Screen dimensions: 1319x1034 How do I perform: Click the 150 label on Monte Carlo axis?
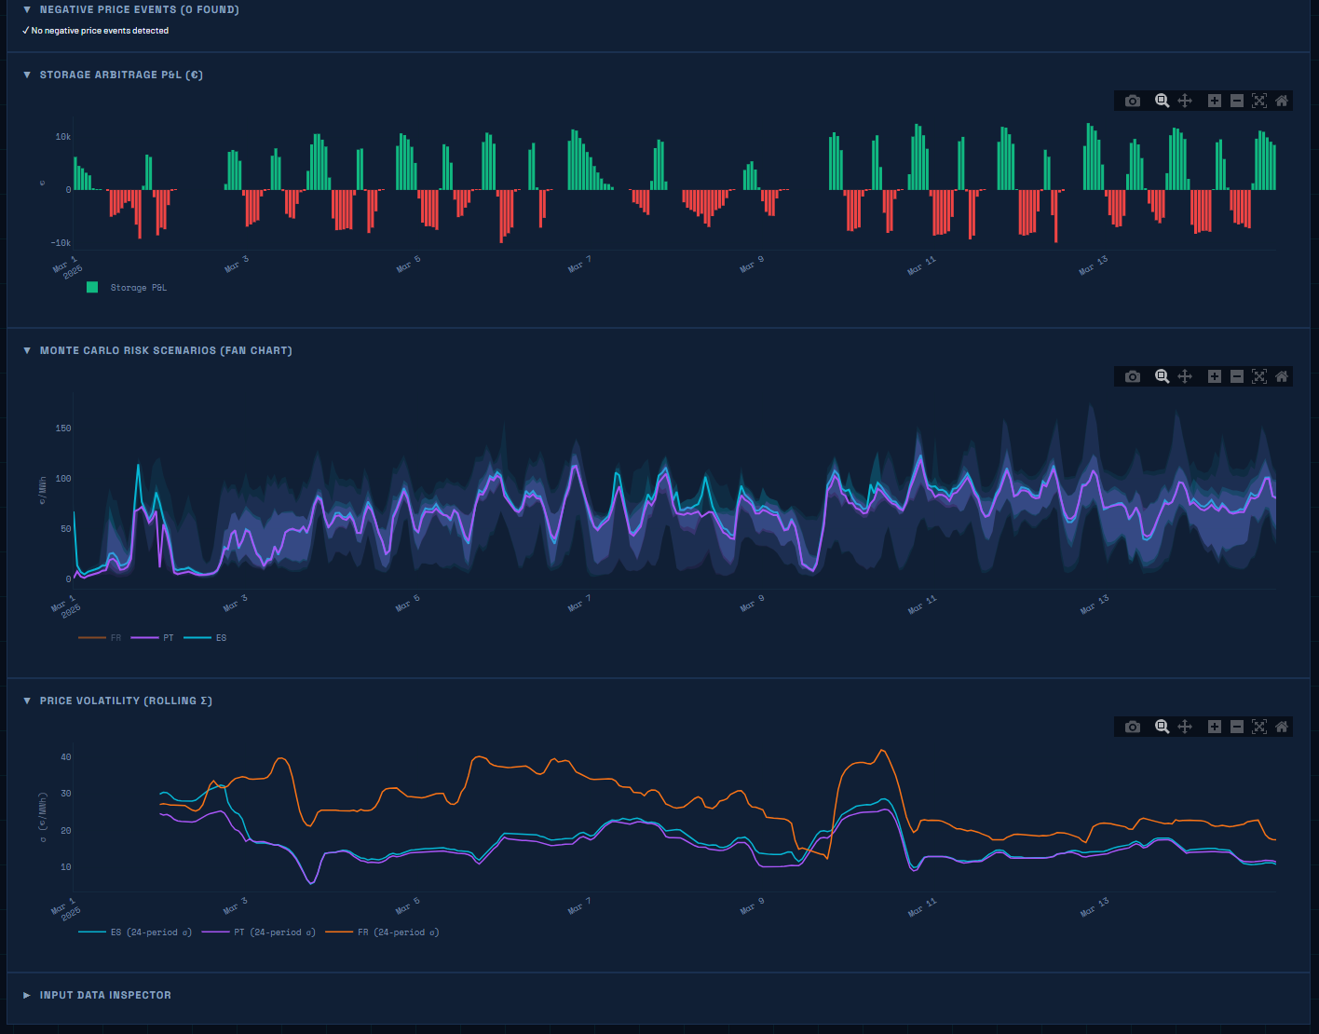(63, 429)
